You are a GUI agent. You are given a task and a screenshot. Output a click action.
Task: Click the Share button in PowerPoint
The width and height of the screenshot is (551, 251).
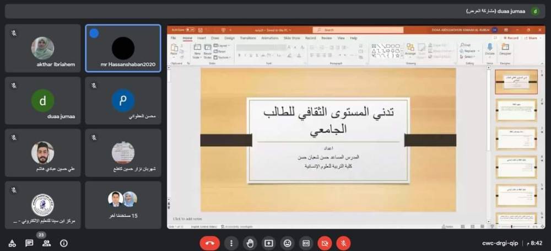531,38
